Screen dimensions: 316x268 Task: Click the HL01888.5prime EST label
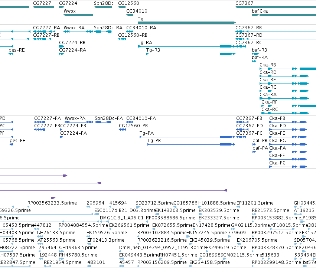tap(217, 203)
